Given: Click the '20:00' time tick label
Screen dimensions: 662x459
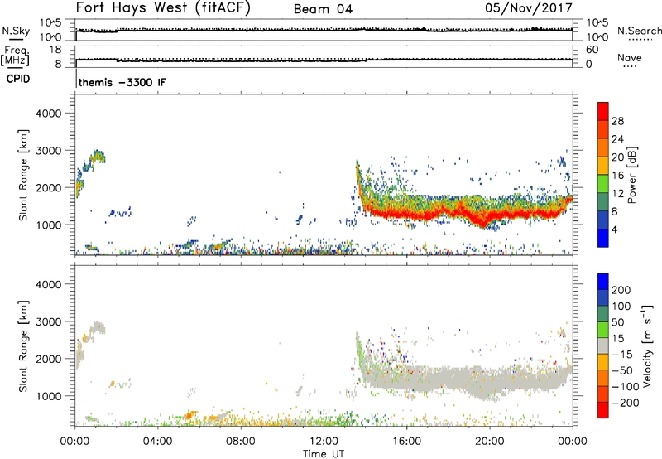Looking at the screenshot, I should coord(490,442).
